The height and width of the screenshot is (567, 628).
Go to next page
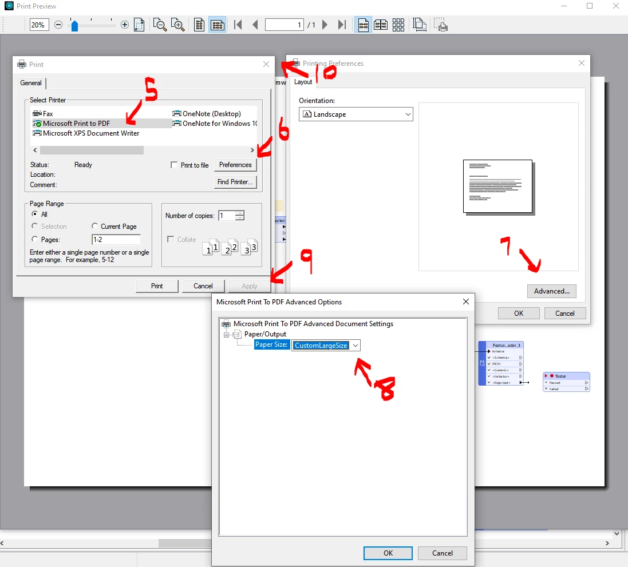[325, 25]
